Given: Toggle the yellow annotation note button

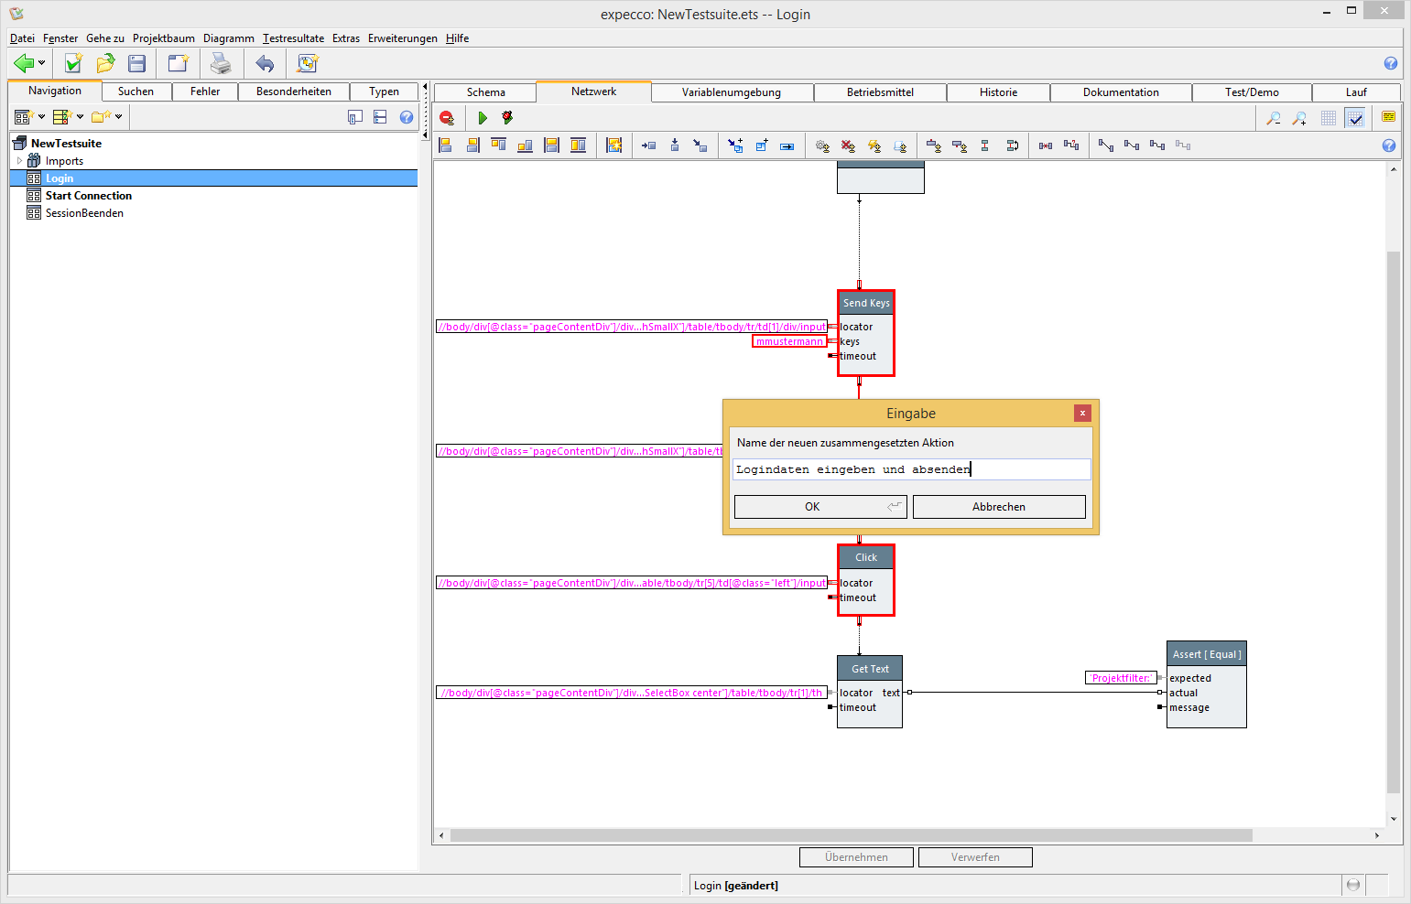Looking at the screenshot, I should tap(1388, 117).
